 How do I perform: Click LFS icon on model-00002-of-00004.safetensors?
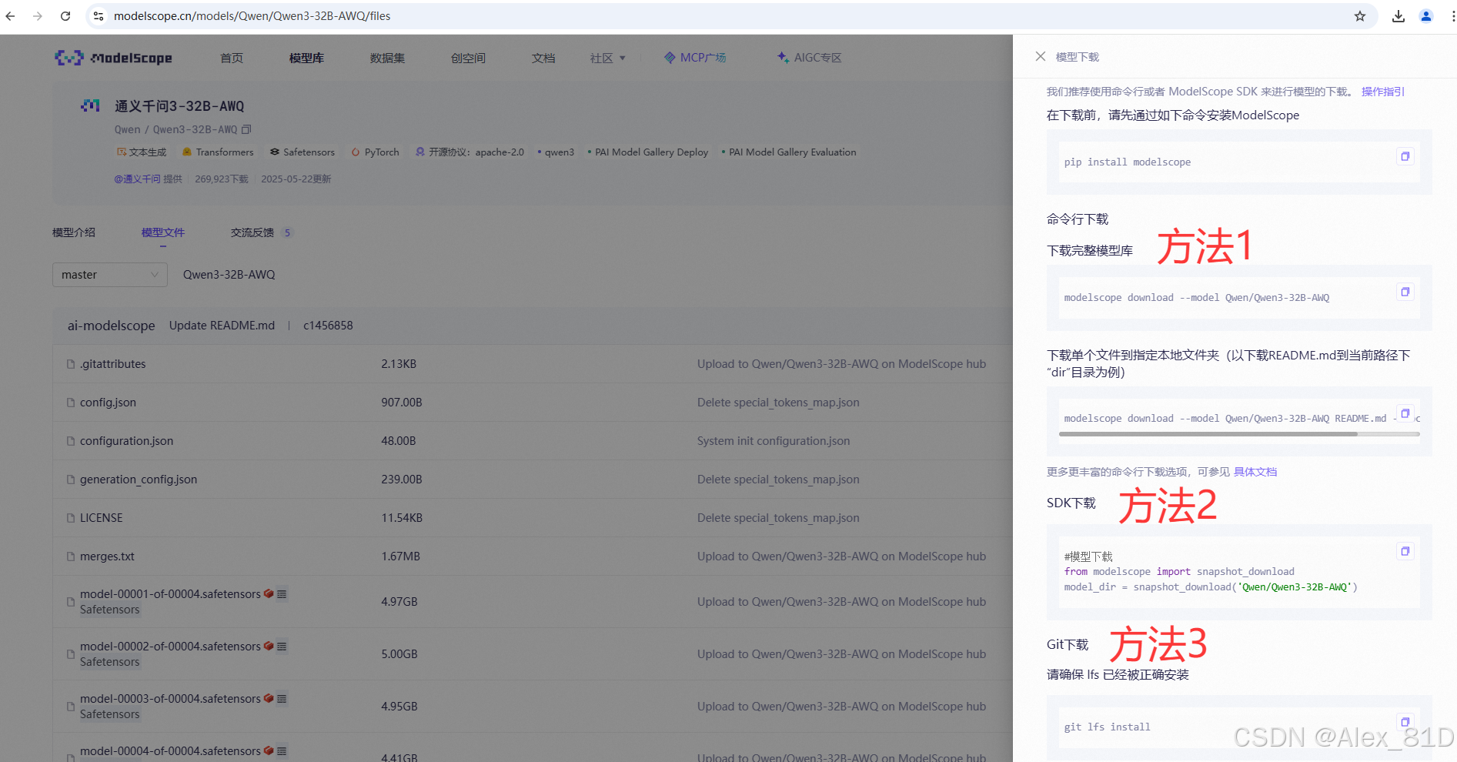click(x=269, y=646)
